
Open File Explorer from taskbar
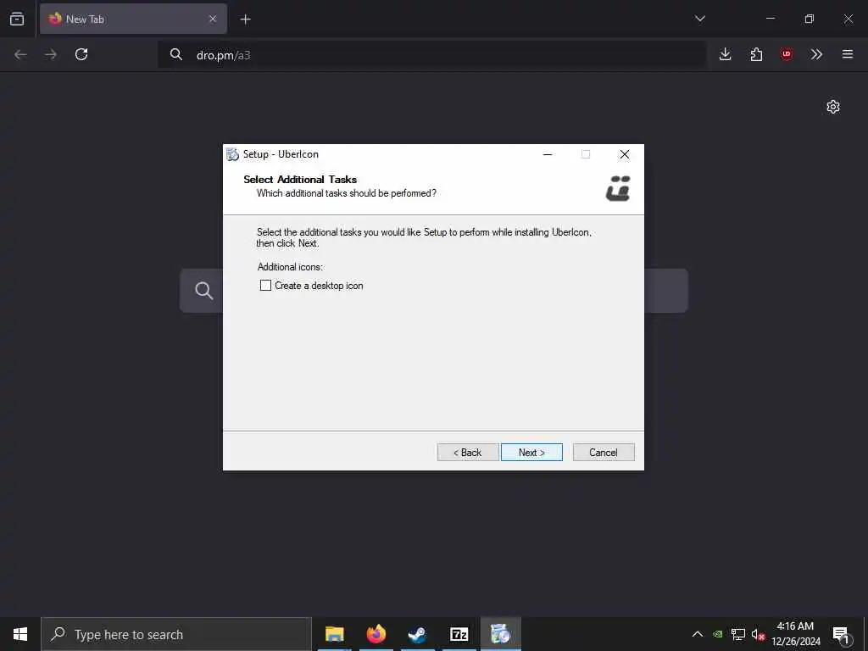tap(334, 634)
